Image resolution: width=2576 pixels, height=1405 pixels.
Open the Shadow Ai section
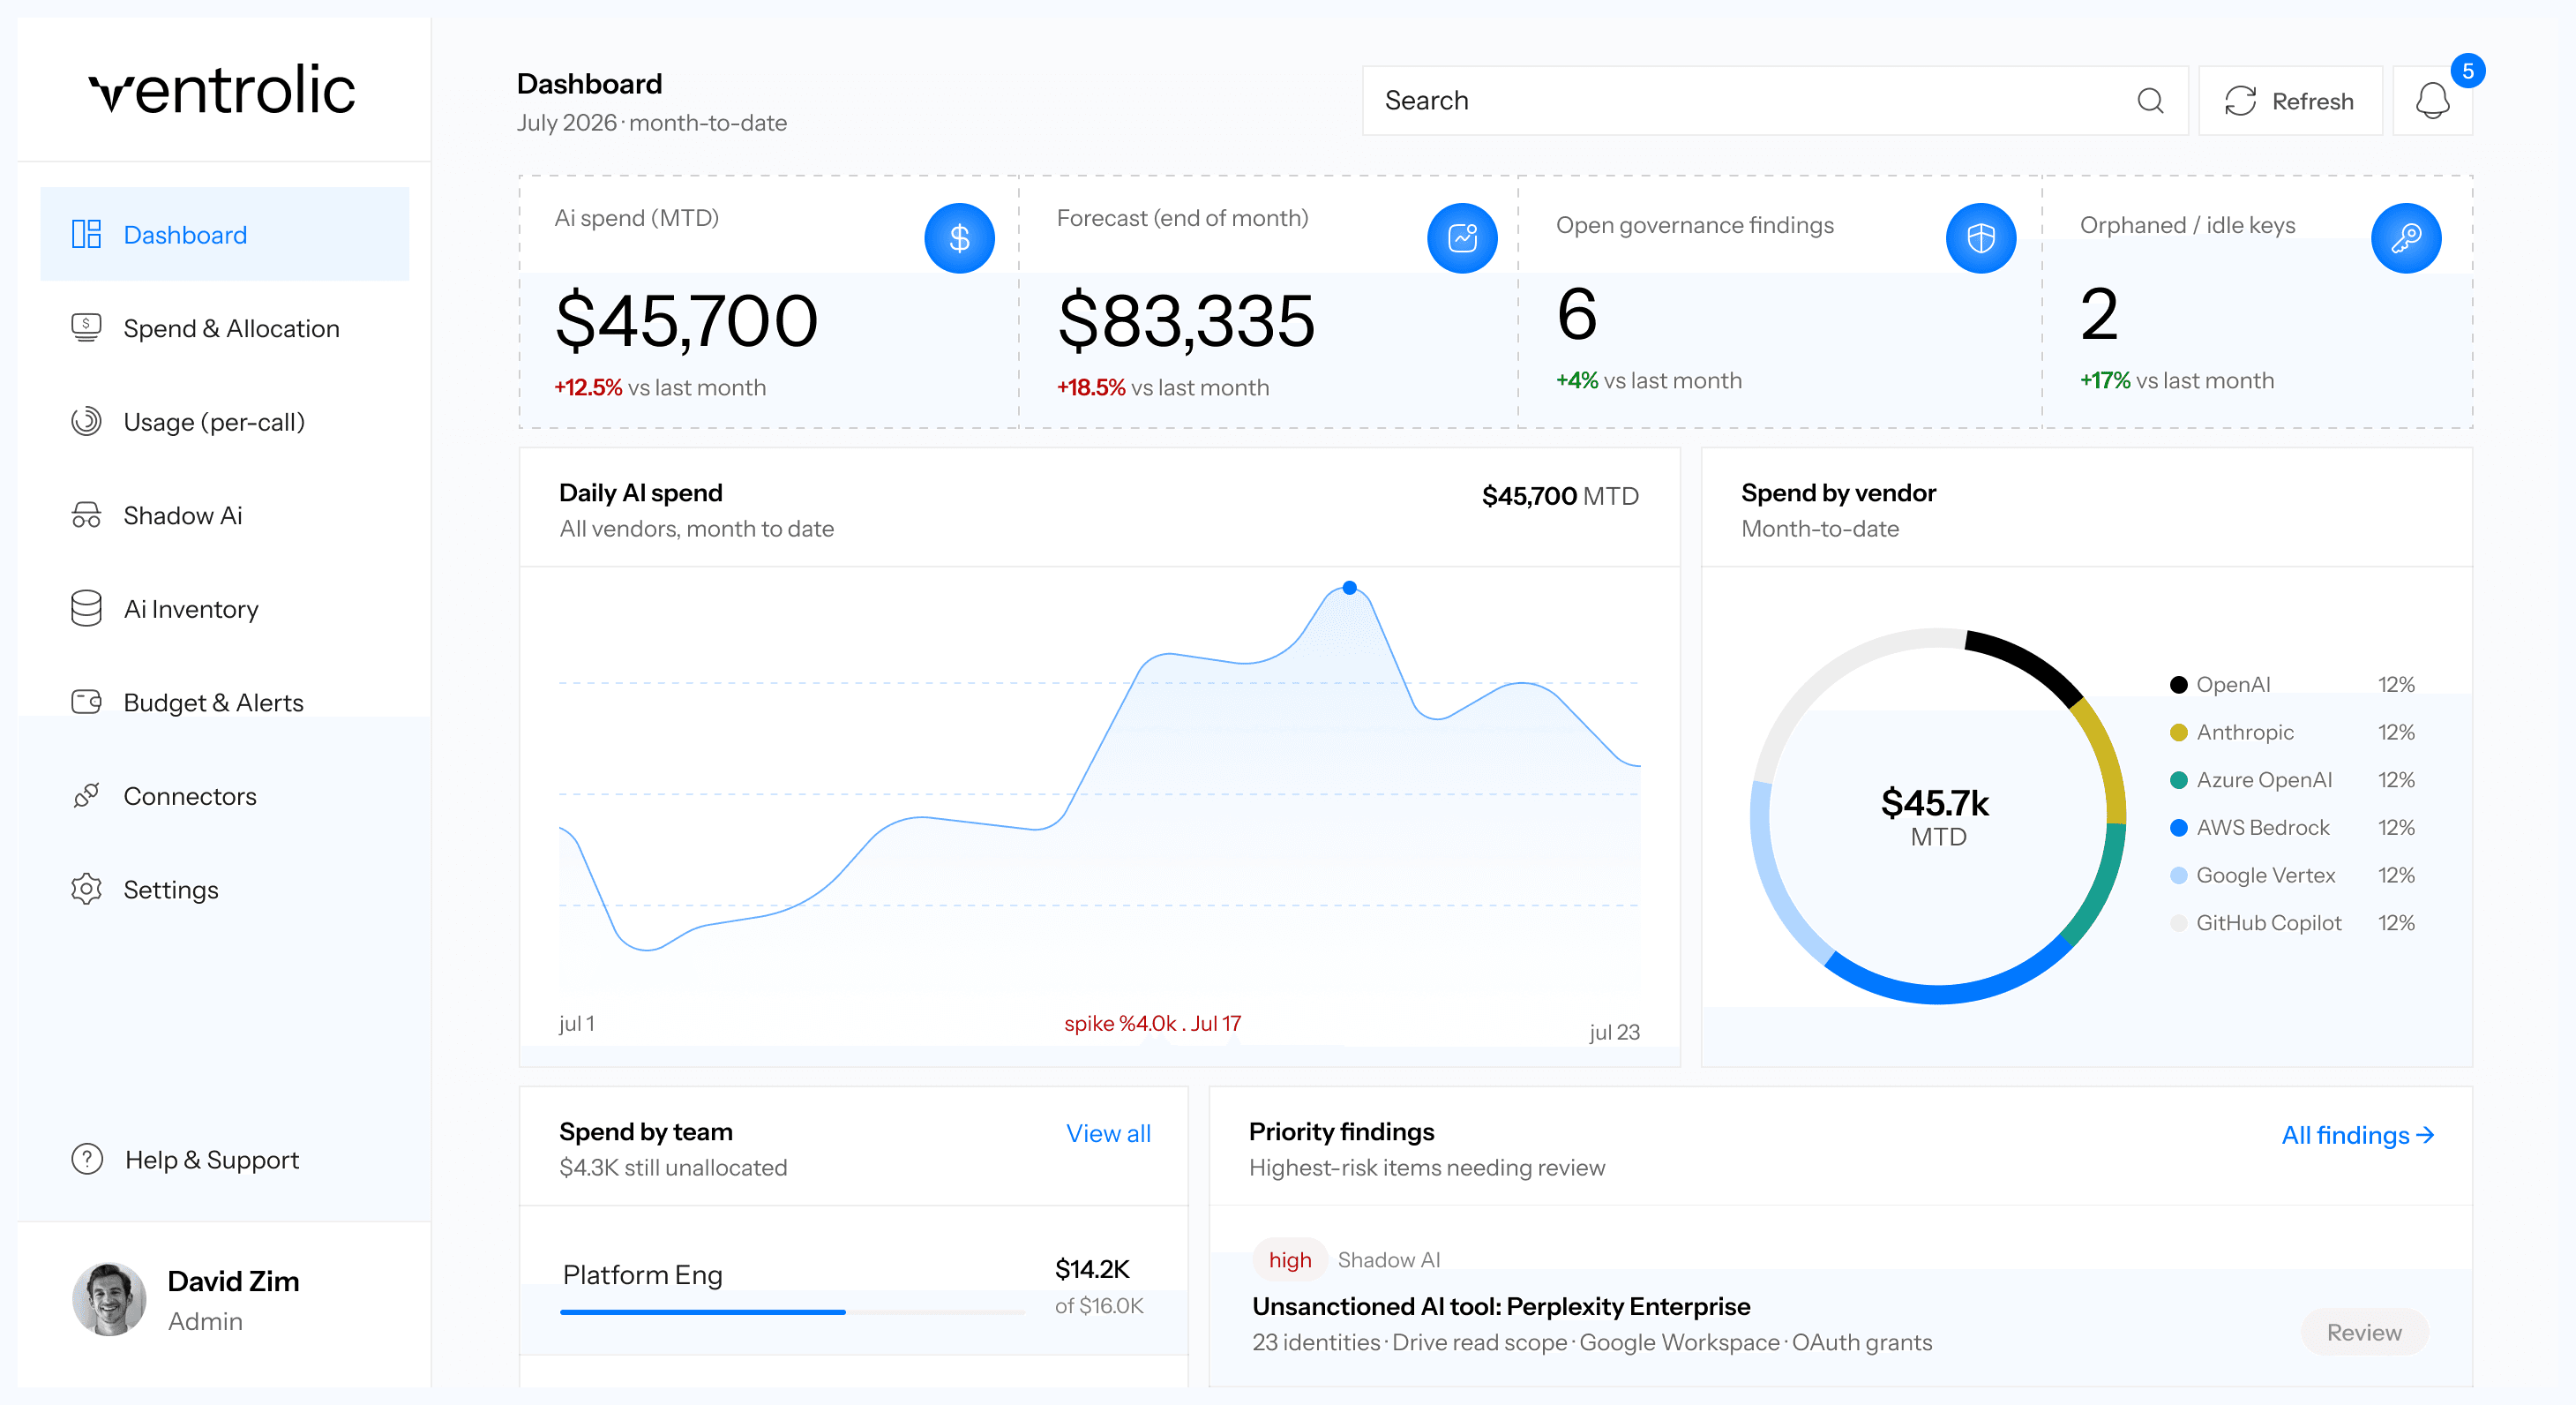[x=225, y=515]
